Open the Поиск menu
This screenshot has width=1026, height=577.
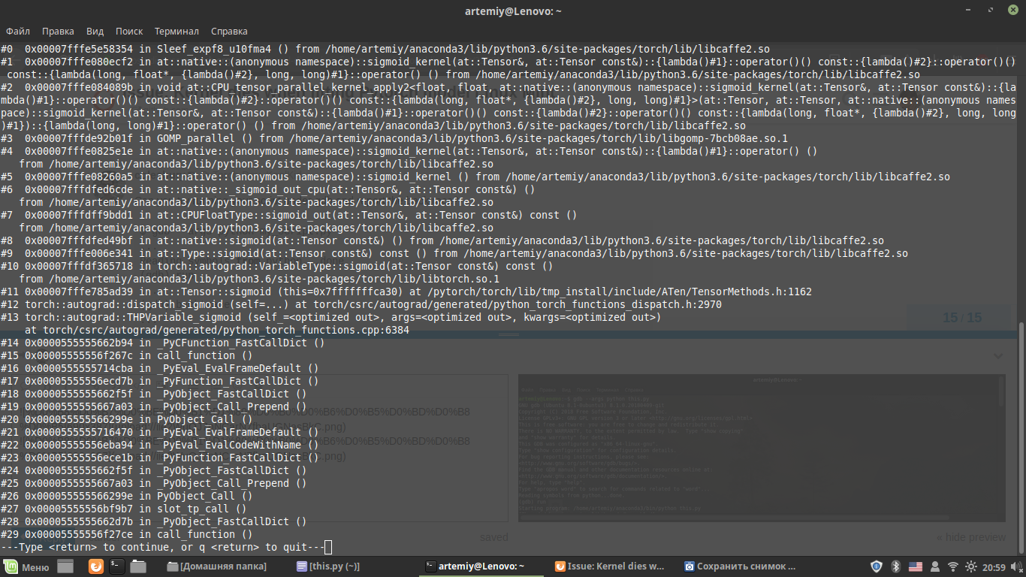[x=129, y=32]
